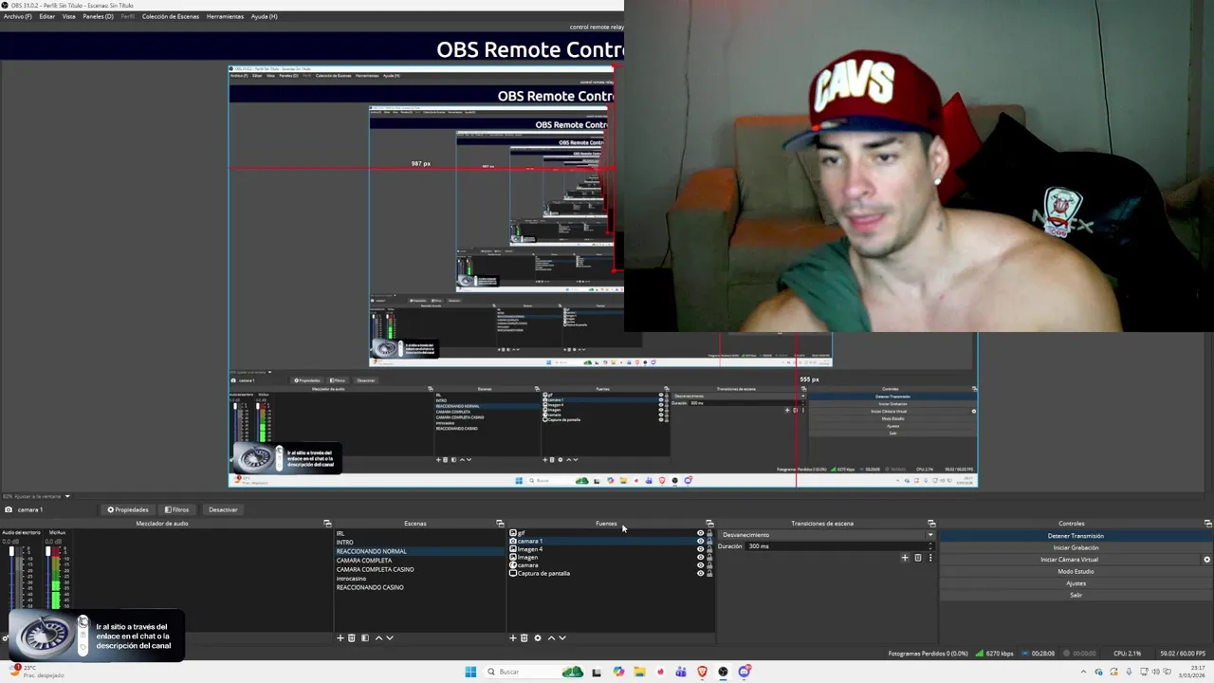
Task: Open the Archivo menu
Action: [17, 16]
